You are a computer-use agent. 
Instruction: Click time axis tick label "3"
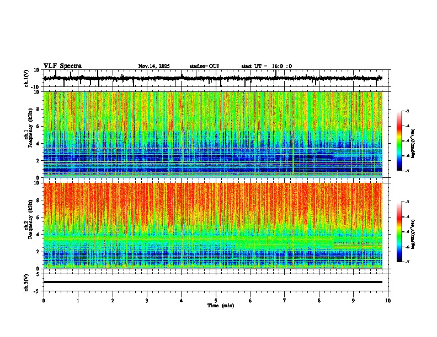(x=147, y=301)
